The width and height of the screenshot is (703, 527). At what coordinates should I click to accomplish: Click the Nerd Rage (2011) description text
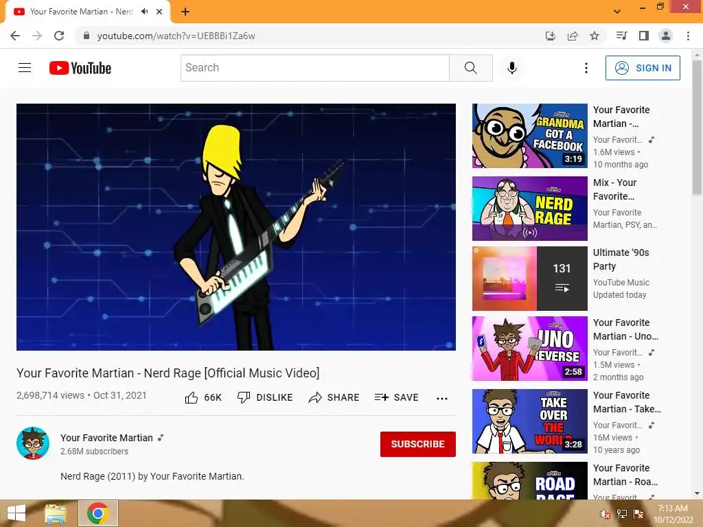(152, 476)
